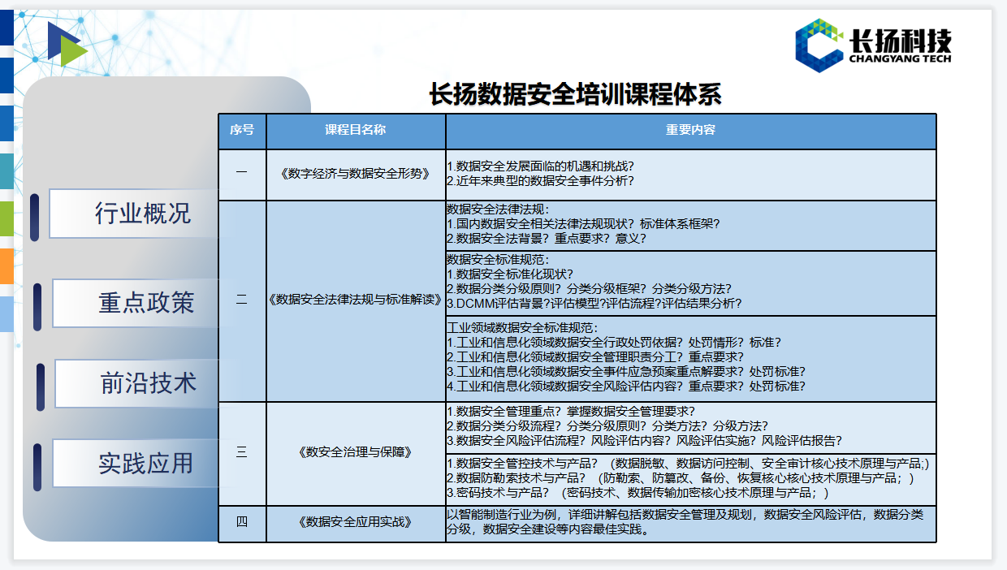The image size is (1007, 570).
Task: Click the orange color block on left edge
Action: click(6, 266)
